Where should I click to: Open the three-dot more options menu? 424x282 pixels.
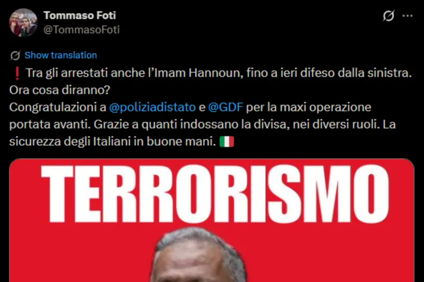click(408, 16)
